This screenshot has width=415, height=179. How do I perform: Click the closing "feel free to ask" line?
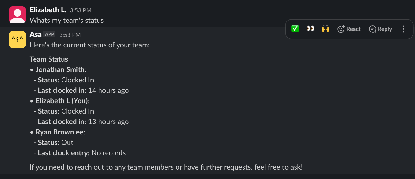point(166,167)
